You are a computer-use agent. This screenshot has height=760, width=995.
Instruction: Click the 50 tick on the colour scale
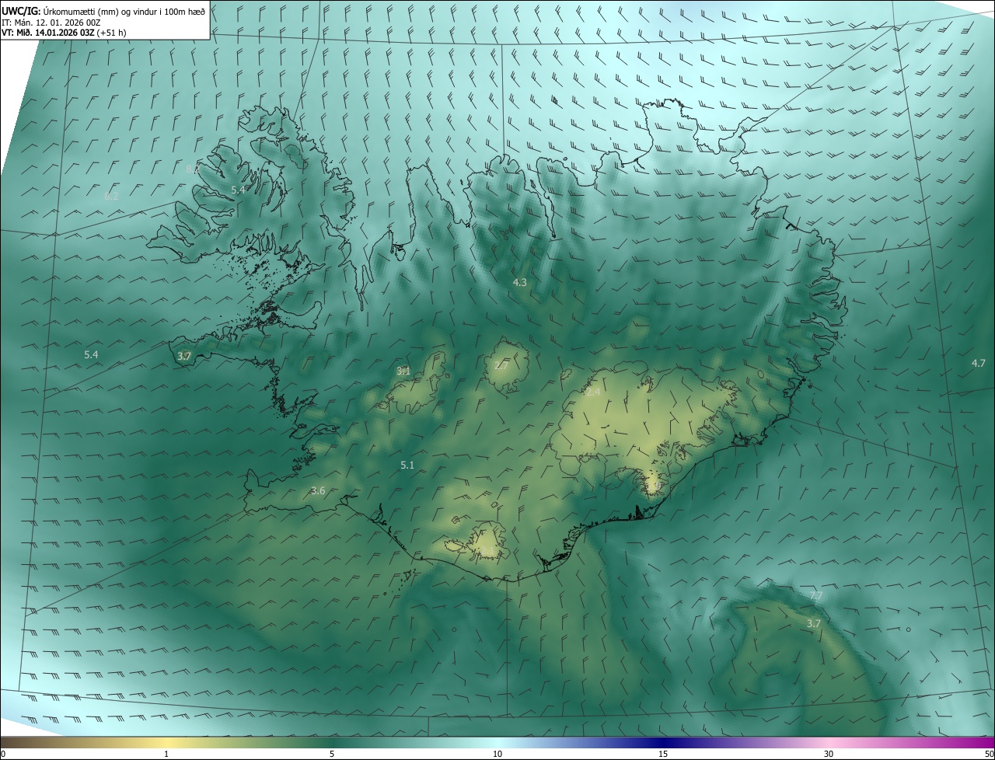tap(989, 755)
